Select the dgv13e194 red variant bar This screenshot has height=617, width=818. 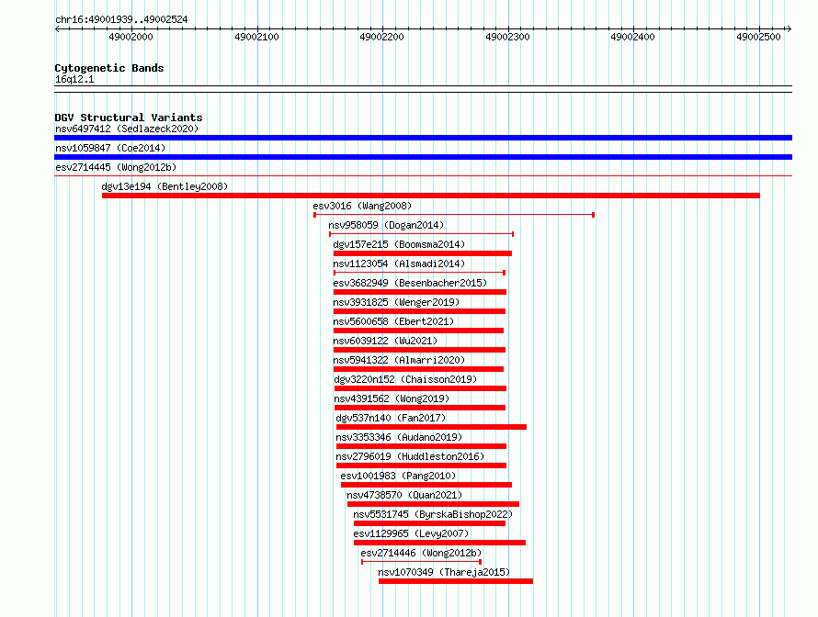point(431,196)
